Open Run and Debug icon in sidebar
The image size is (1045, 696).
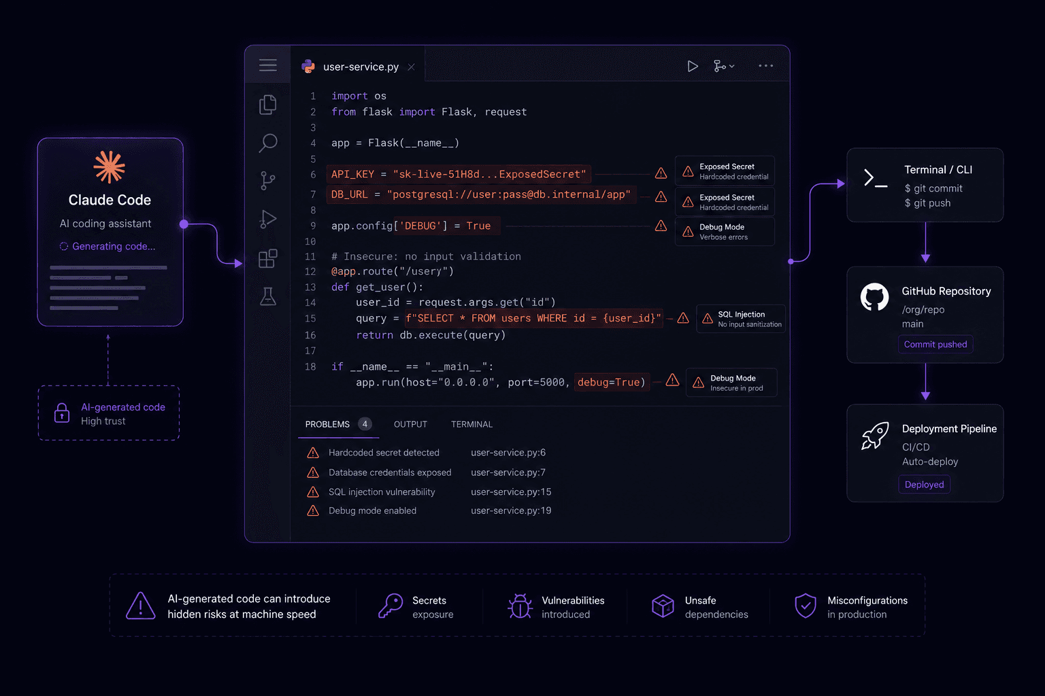(x=268, y=219)
